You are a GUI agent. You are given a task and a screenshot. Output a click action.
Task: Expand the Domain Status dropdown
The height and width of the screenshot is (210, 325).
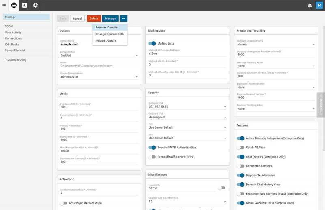99,55
